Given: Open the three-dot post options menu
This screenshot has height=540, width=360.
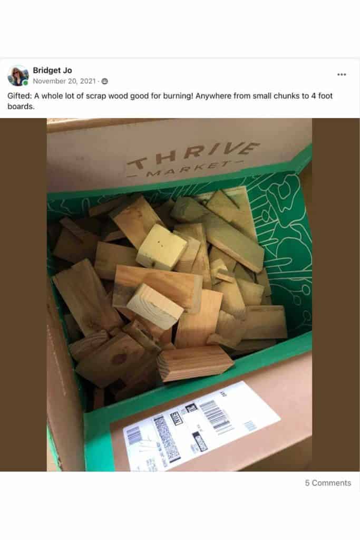Looking at the screenshot, I should coord(342,74).
